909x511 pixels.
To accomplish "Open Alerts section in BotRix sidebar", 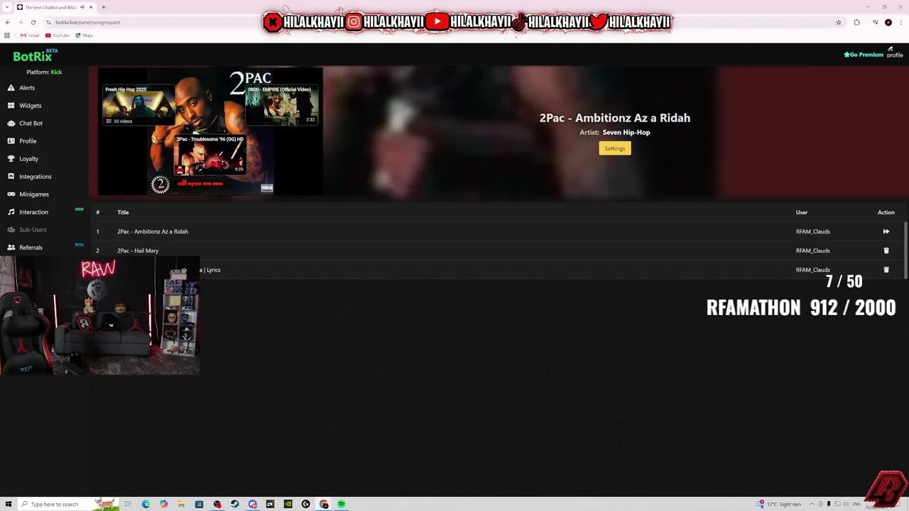I will click(27, 88).
